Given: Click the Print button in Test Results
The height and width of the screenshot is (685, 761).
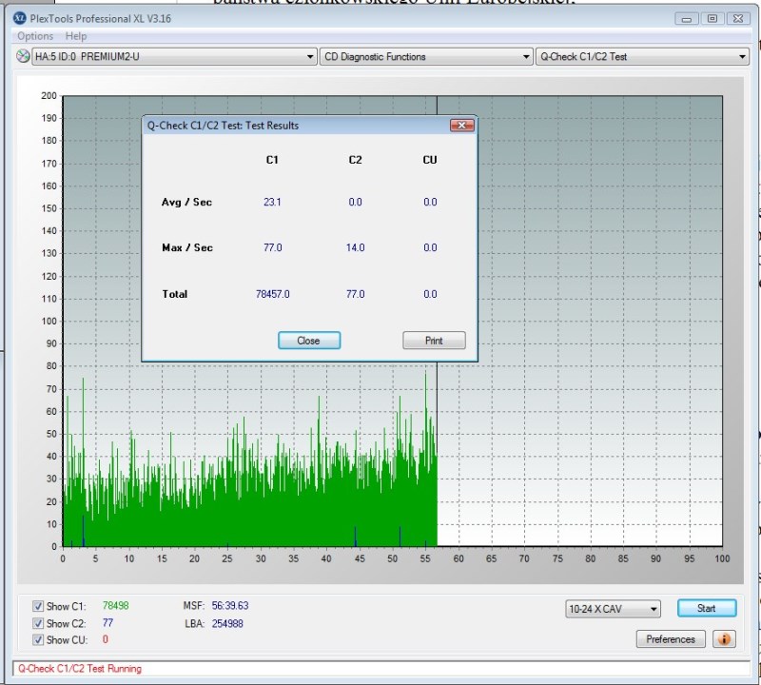Looking at the screenshot, I should [434, 341].
